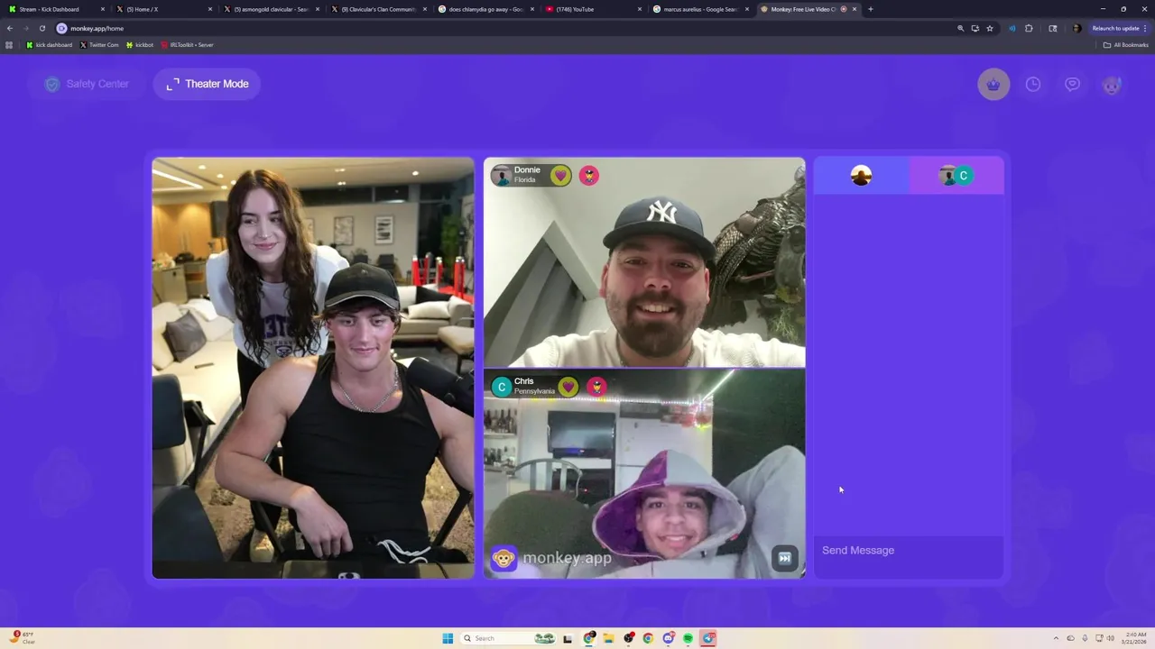Viewport: 1155px width, 649px height.
Task: Select the Donnie and Chris chat tab
Action: pos(956,176)
